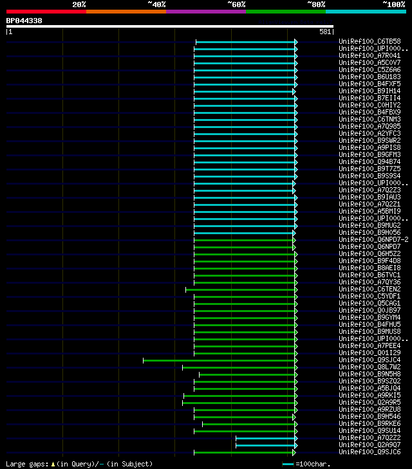Screen dimensions: 412x469
Task: Open hit UniRef100_A5C0V7
Action: pos(370,62)
